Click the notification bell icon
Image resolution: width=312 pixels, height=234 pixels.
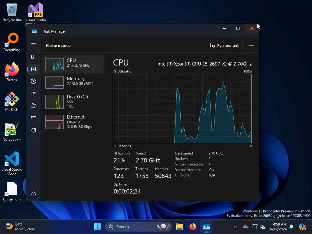coord(291,227)
